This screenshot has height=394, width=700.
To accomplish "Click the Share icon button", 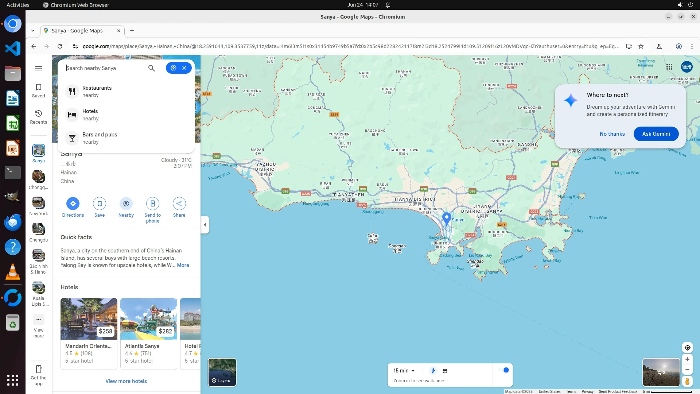I will coord(179,204).
